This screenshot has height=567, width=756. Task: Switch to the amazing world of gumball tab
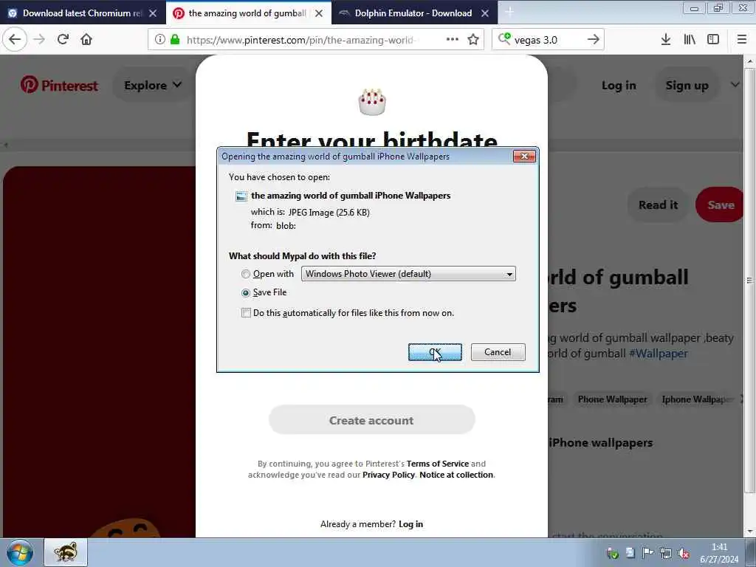coord(247,13)
